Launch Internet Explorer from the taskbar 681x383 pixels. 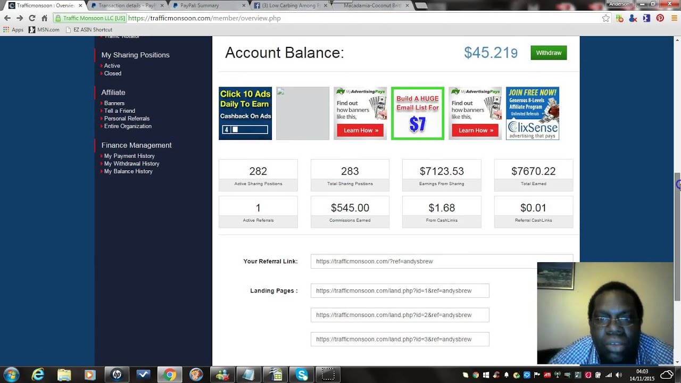[38, 374]
